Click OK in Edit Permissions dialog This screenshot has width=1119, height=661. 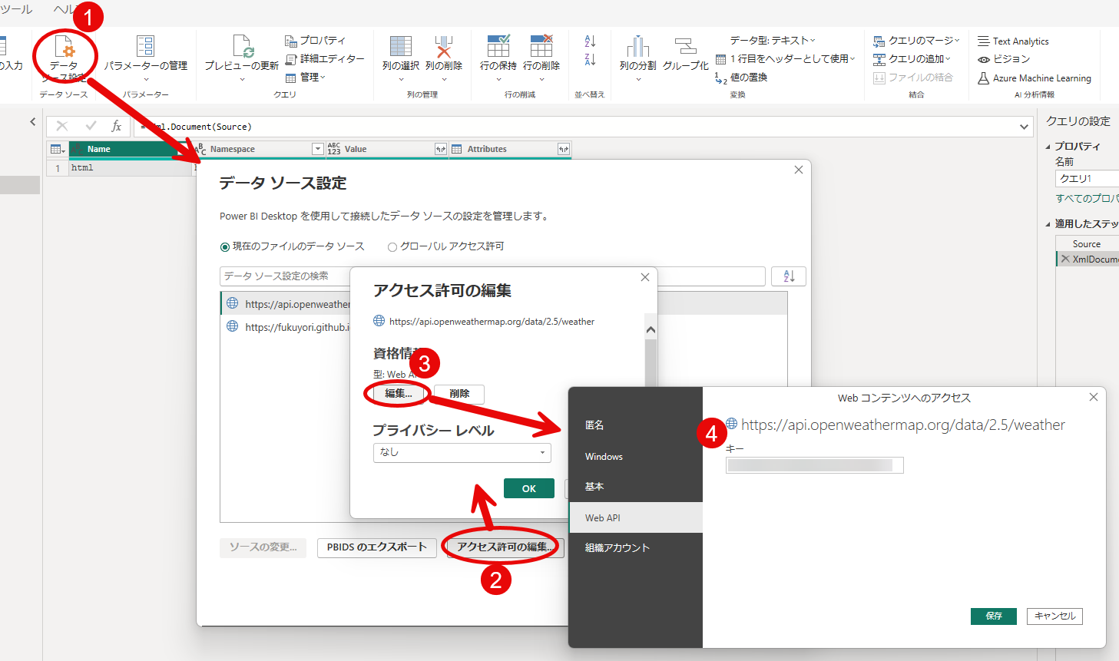[529, 488]
